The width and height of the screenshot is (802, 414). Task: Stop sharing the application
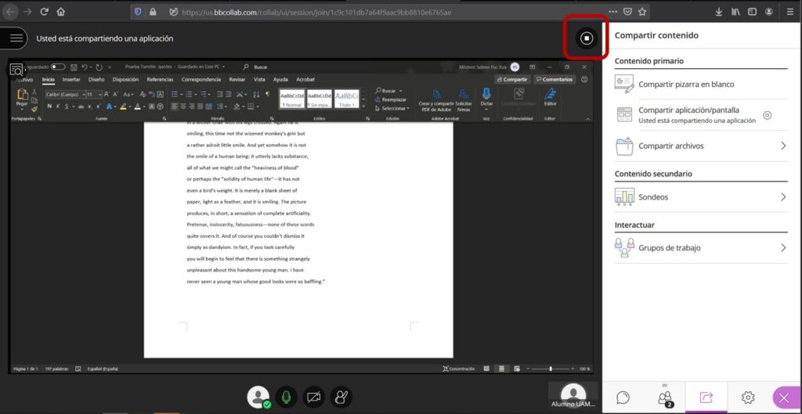click(587, 38)
